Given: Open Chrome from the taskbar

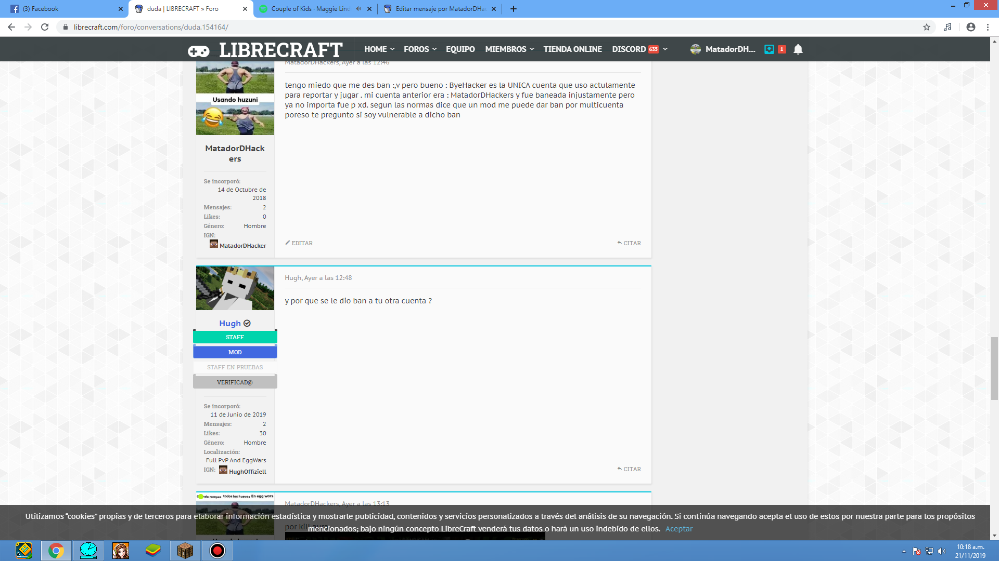Looking at the screenshot, I should [56, 551].
